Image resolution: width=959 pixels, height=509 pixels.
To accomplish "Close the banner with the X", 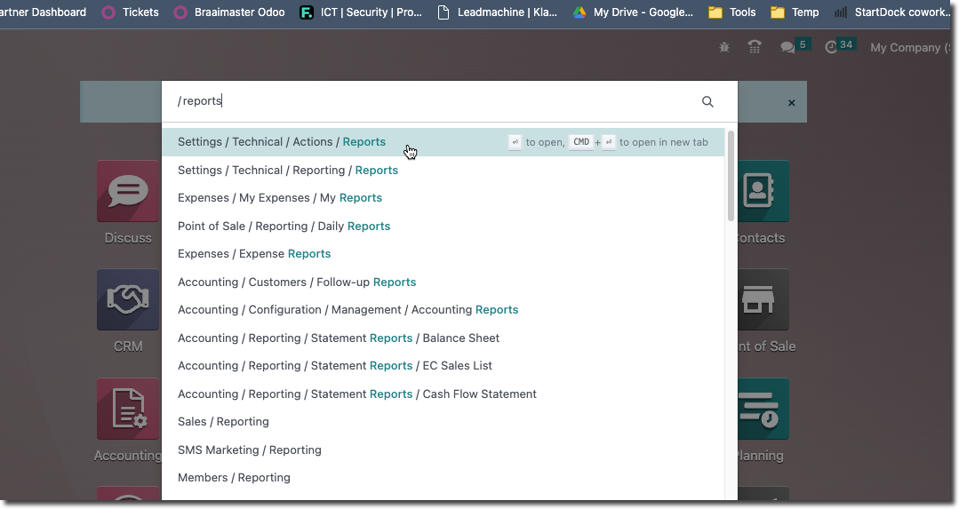I will 791,103.
